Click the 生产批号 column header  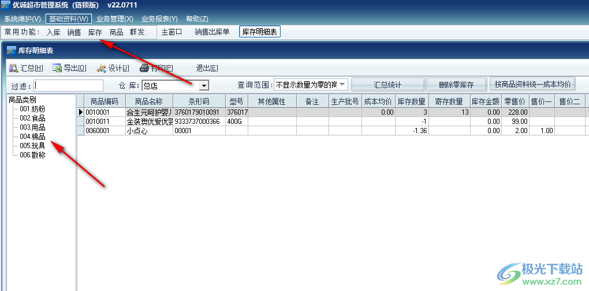pos(345,101)
